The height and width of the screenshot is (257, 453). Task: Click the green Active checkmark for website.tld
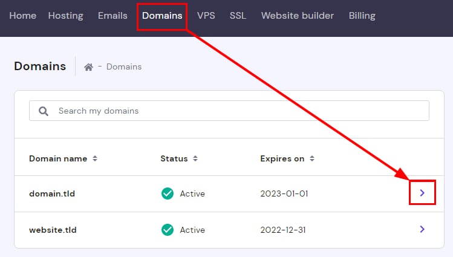[168, 230]
